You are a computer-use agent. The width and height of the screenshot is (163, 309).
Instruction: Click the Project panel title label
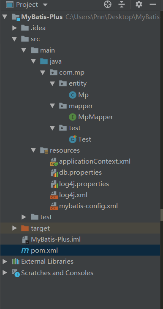point(27,5)
